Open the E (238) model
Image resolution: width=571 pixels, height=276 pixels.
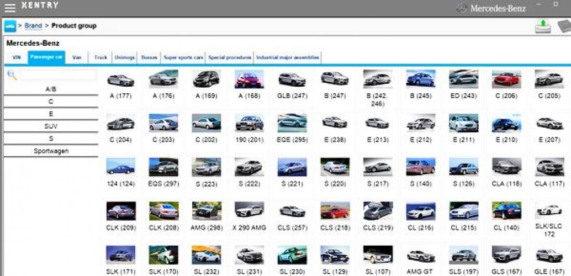pos(335,123)
